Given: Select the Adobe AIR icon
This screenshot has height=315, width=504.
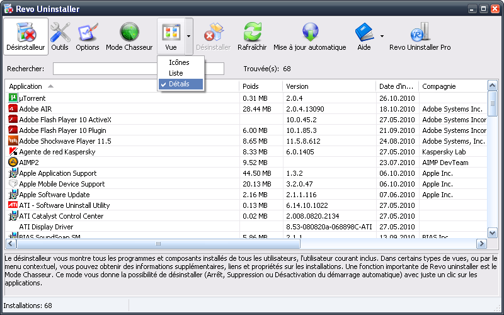Looking at the screenshot, I should (x=13, y=108).
